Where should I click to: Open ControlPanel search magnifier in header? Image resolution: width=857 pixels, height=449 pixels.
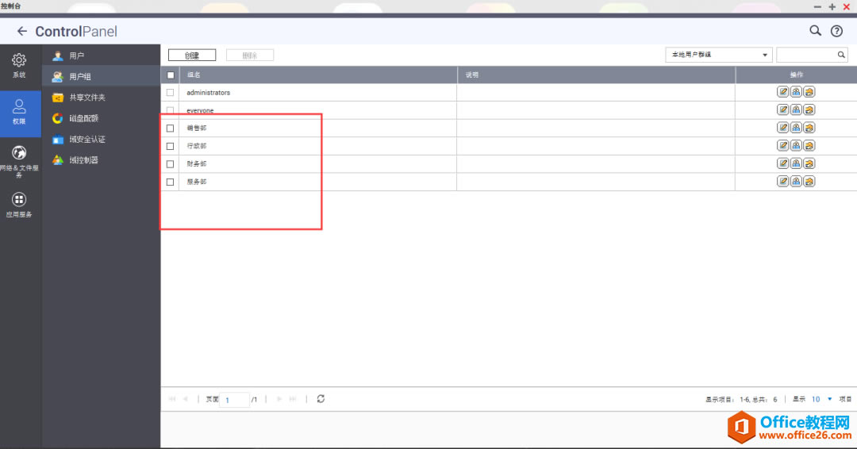pos(815,31)
